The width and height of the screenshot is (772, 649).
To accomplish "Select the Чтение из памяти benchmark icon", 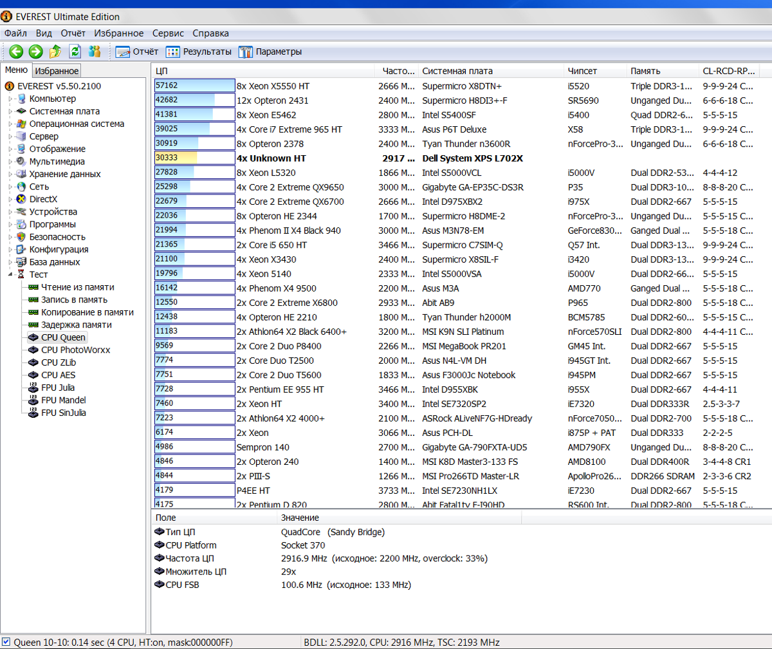I will [x=33, y=287].
